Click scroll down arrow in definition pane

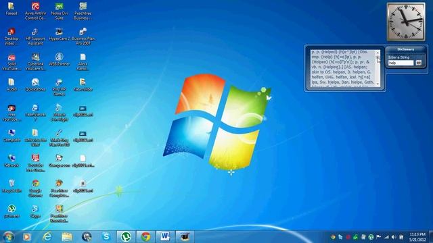pos(378,84)
